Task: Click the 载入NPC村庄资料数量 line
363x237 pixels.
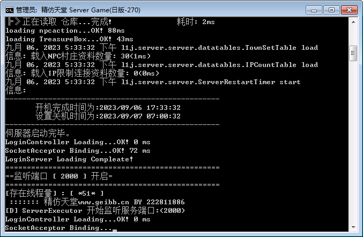Action: [78, 56]
